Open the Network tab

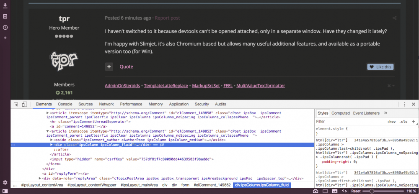click(x=106, y=104)
